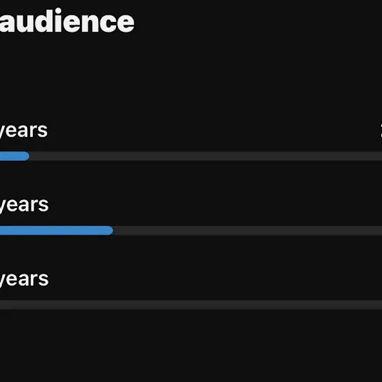Click the gray track of the first bar
The image size is (382, 382).
point(205,156)
